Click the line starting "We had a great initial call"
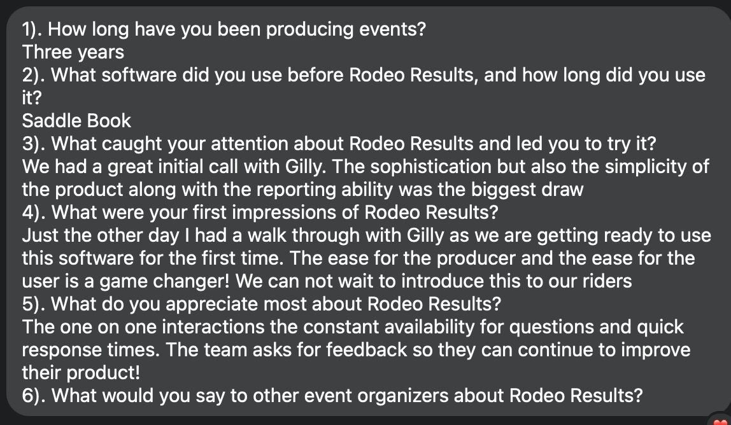The width and height of the screenshot is (731, 425). click(365, 166)
